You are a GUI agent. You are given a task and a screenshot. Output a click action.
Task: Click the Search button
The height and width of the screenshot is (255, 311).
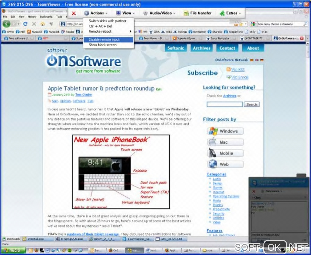[252, 104]
